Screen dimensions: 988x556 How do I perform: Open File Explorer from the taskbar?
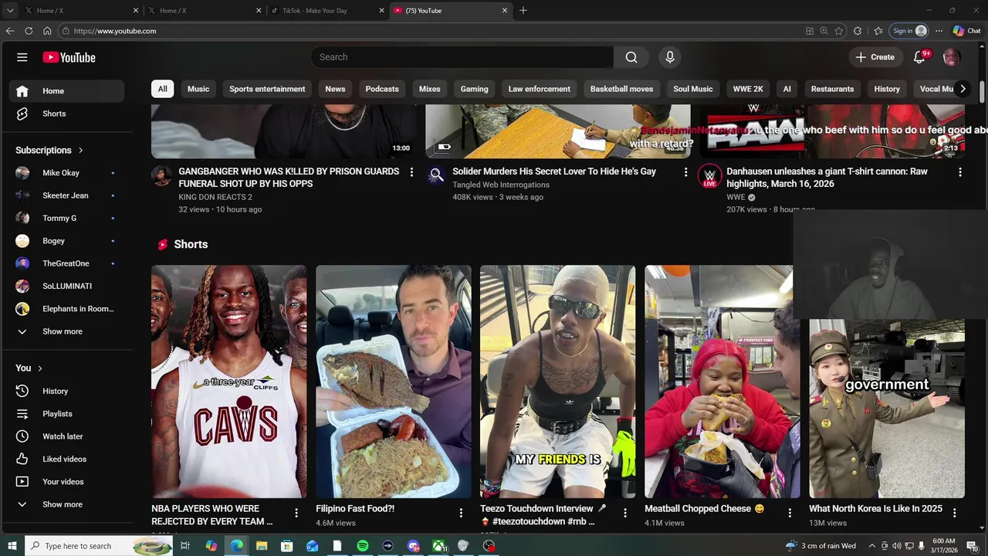click(x=262, y=546)
